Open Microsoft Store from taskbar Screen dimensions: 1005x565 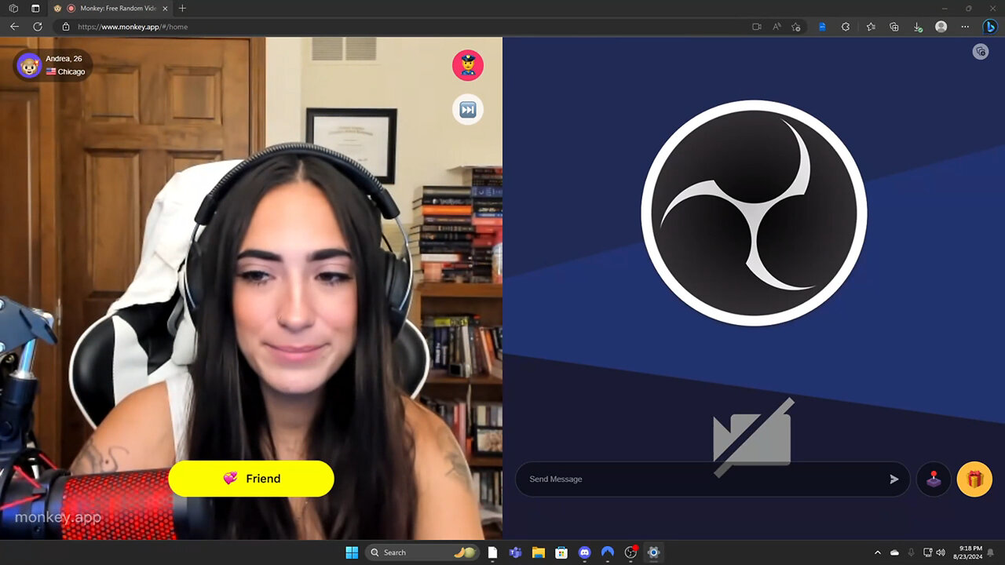click(561, 552)
